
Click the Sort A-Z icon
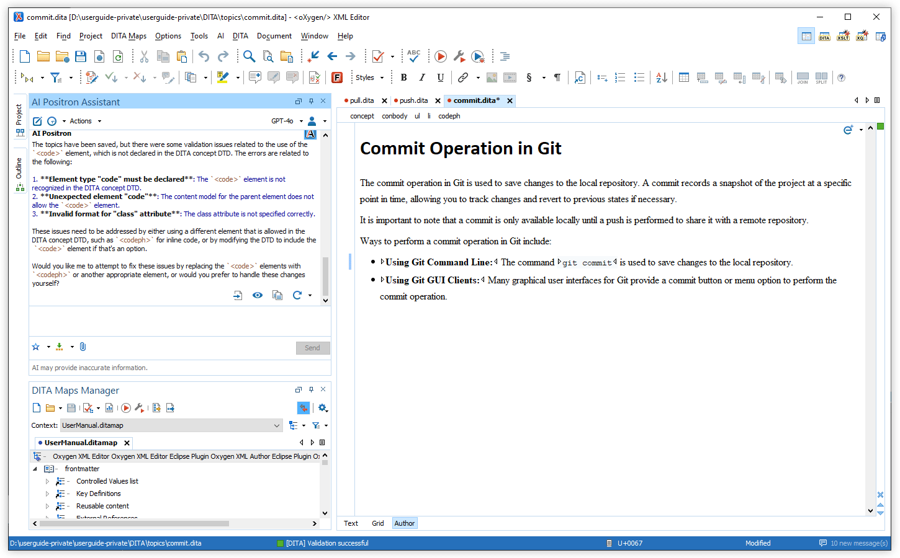click(662, 77)
